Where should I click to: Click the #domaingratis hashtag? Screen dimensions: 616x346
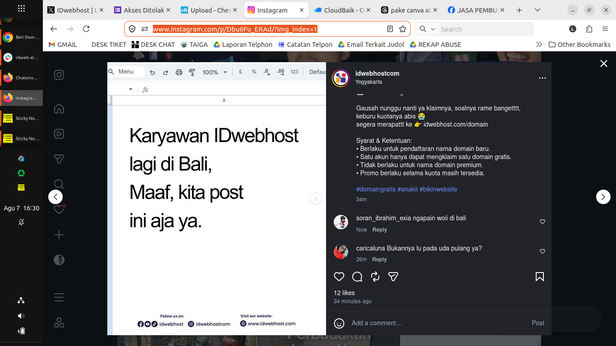point(376,189)
